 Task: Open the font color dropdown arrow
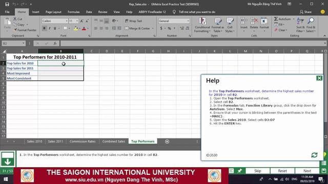point(88,29)
